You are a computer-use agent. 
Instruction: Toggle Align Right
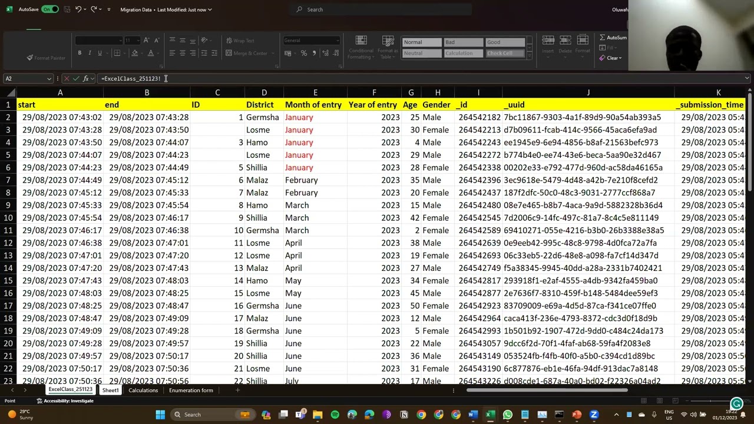[193, 53]
